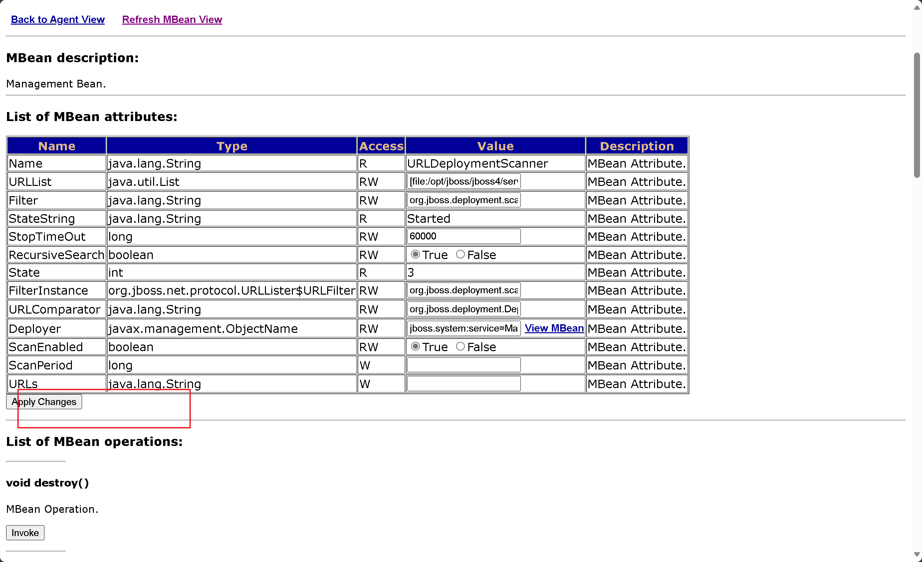Click the StopTimeOut field showing 60000
This screenshot has width=922, height=562.
click(463, 236)
